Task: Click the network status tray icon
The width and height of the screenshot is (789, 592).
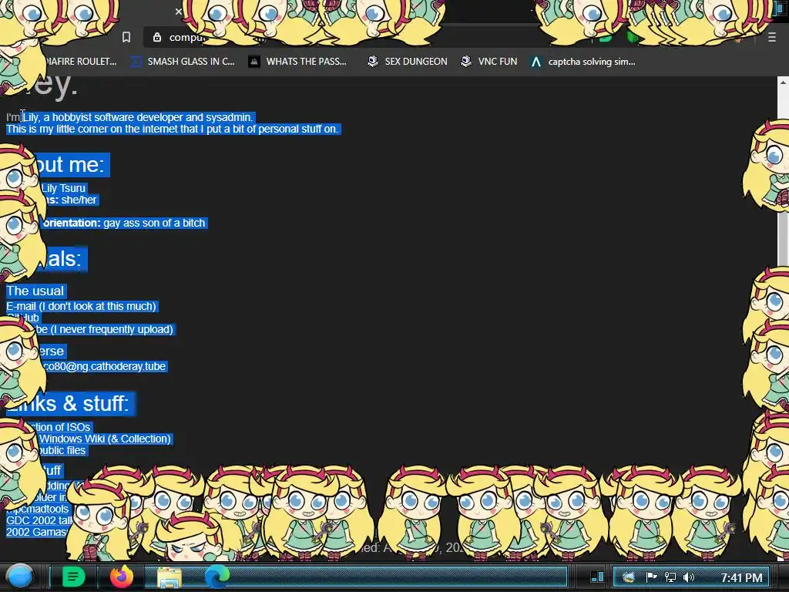Action: tap(670, 577)
